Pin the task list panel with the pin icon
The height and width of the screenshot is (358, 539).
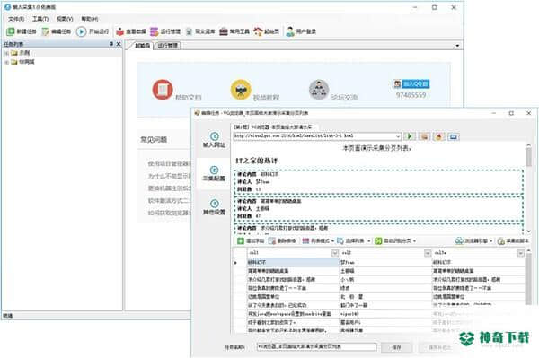tap(111, 44)
